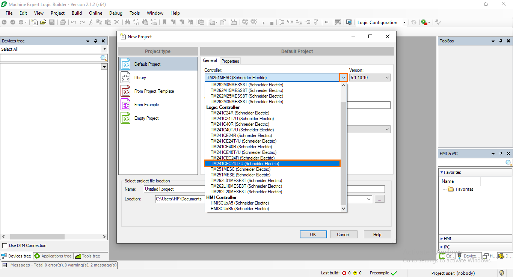Open the Project menu
The width and height of the screenshot is (513, 277).
[57, 13]
